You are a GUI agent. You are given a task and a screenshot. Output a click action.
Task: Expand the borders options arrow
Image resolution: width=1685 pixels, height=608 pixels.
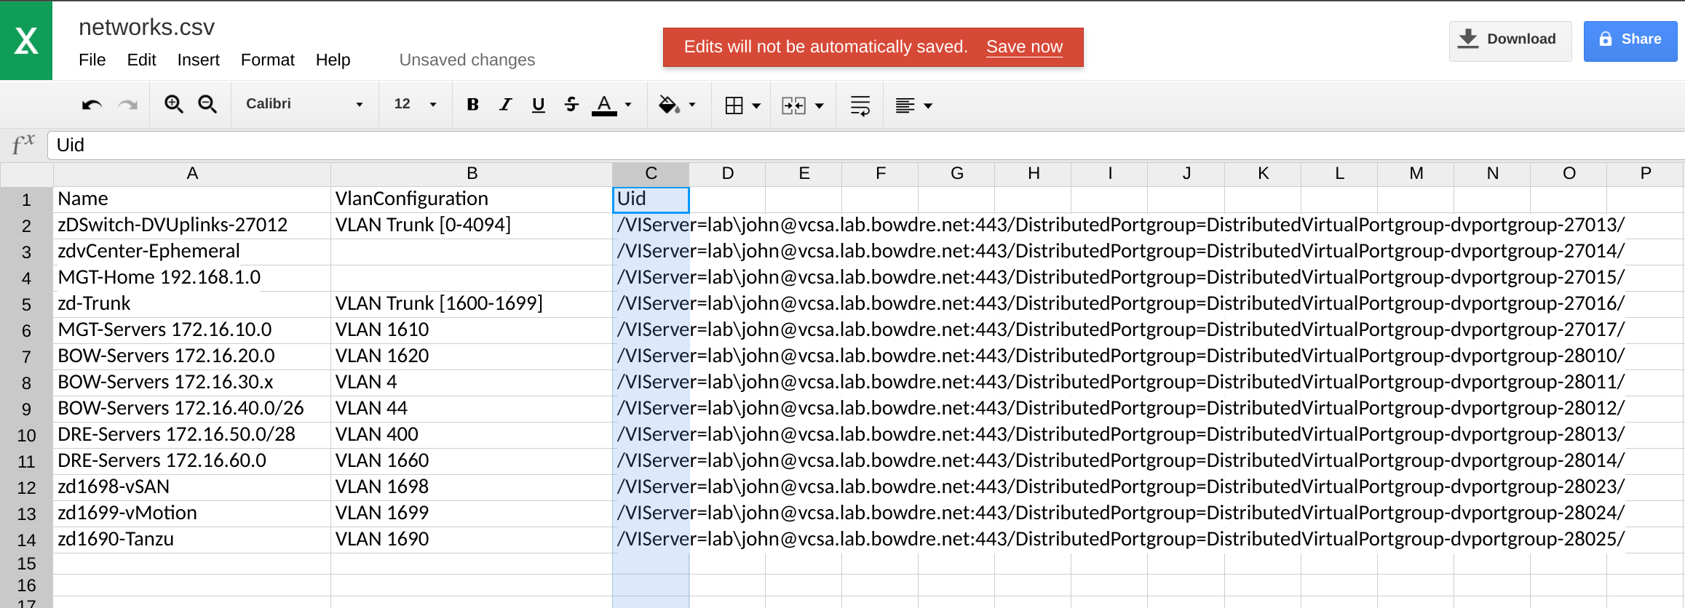tap(756, 106)
